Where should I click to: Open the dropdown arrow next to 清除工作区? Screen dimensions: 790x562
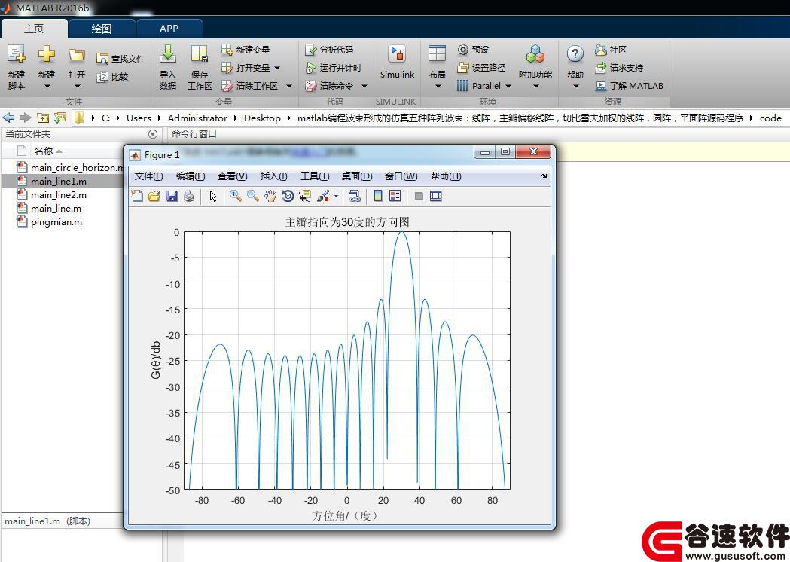[288, 86]
